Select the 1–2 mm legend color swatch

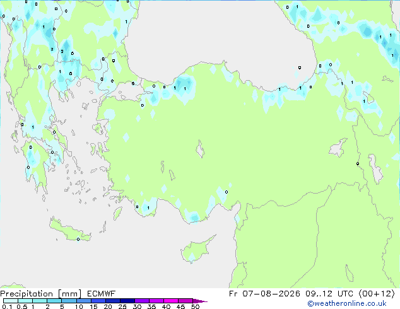pos(40,301)
